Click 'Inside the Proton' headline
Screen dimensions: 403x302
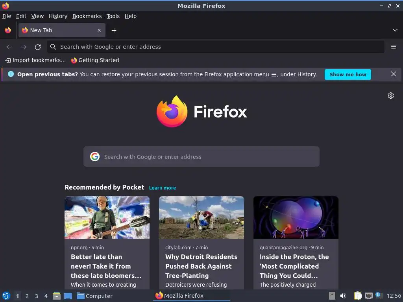[x=294, y=266]
